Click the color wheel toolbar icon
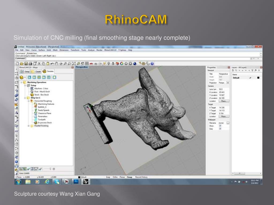The image size is (274, 205). tap(122, 64)
